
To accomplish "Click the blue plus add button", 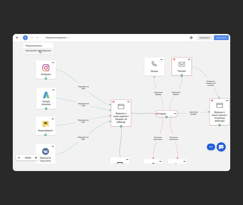I will [x=25, y=37].
